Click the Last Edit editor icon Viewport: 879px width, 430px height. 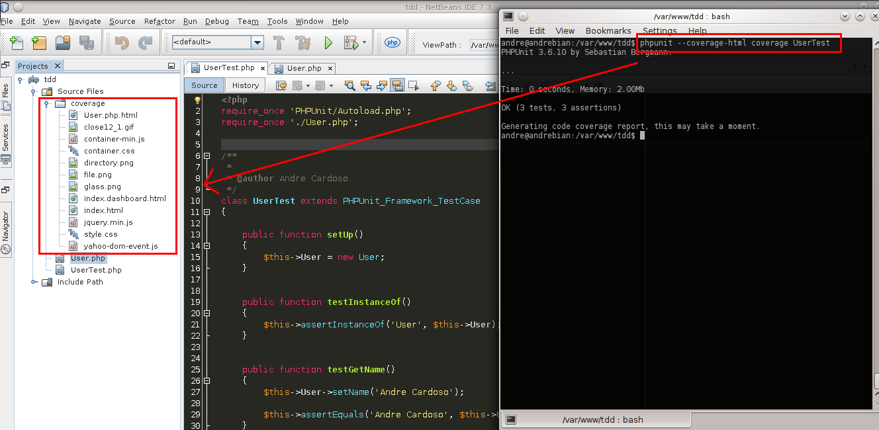point(281,85)
